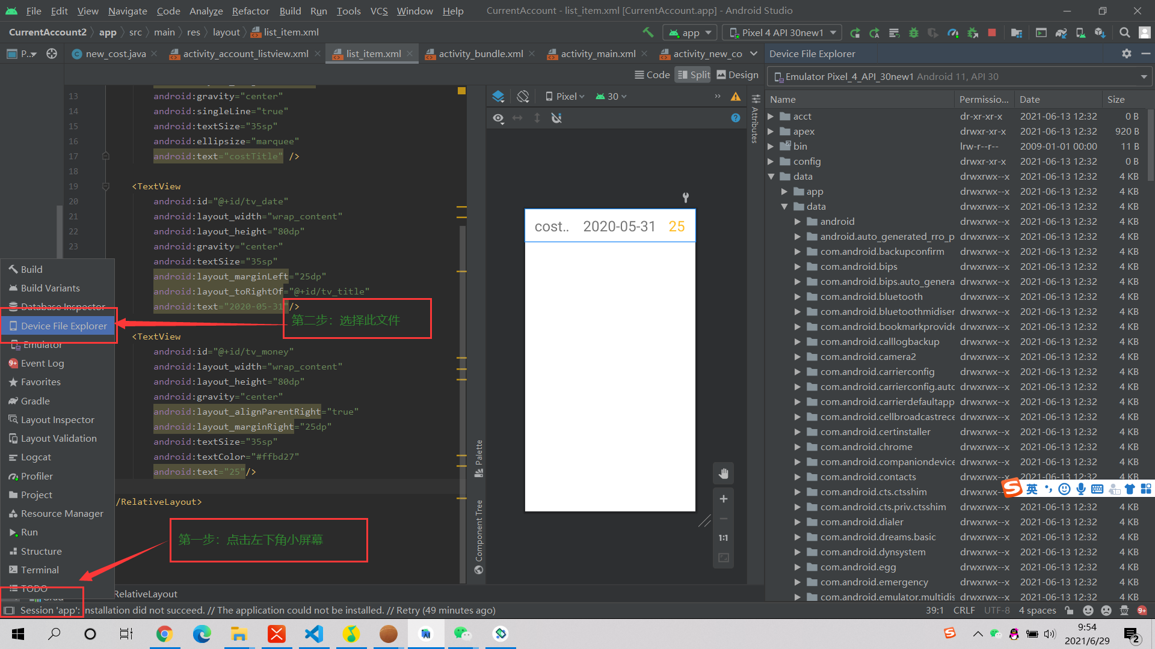This screenshot has height=649, width=1155.
Task: Open the Pixel device dropdown in preview
Action: [564, 96]
